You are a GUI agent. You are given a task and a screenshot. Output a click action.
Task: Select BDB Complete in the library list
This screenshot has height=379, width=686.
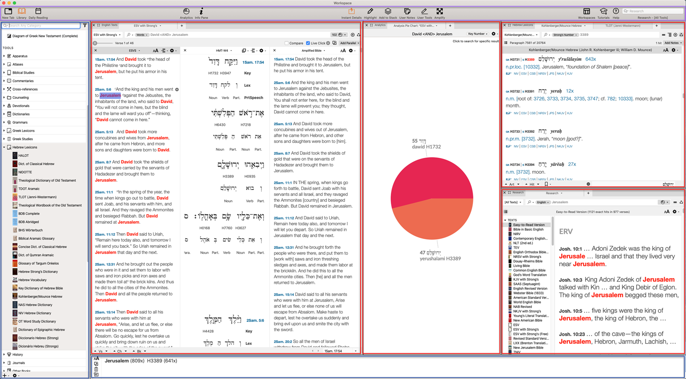point(29,213)
